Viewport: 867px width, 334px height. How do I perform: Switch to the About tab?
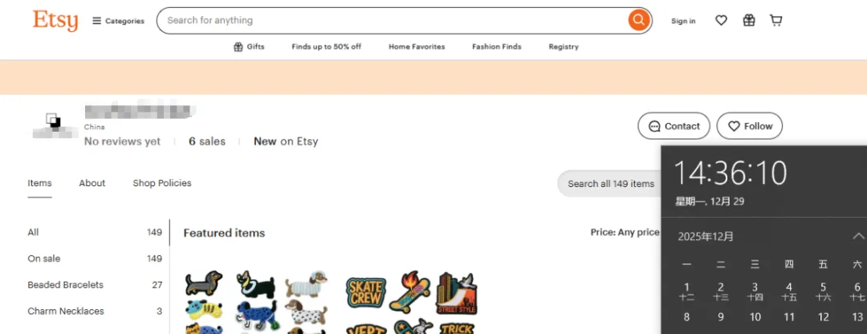[92, 183]
